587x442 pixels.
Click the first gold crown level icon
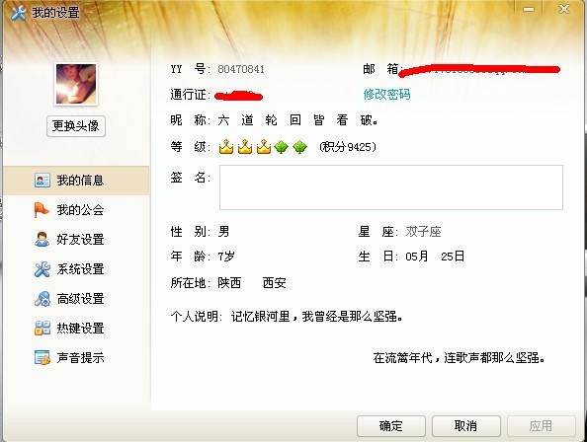pyautogui.click(x=226, y=147)
